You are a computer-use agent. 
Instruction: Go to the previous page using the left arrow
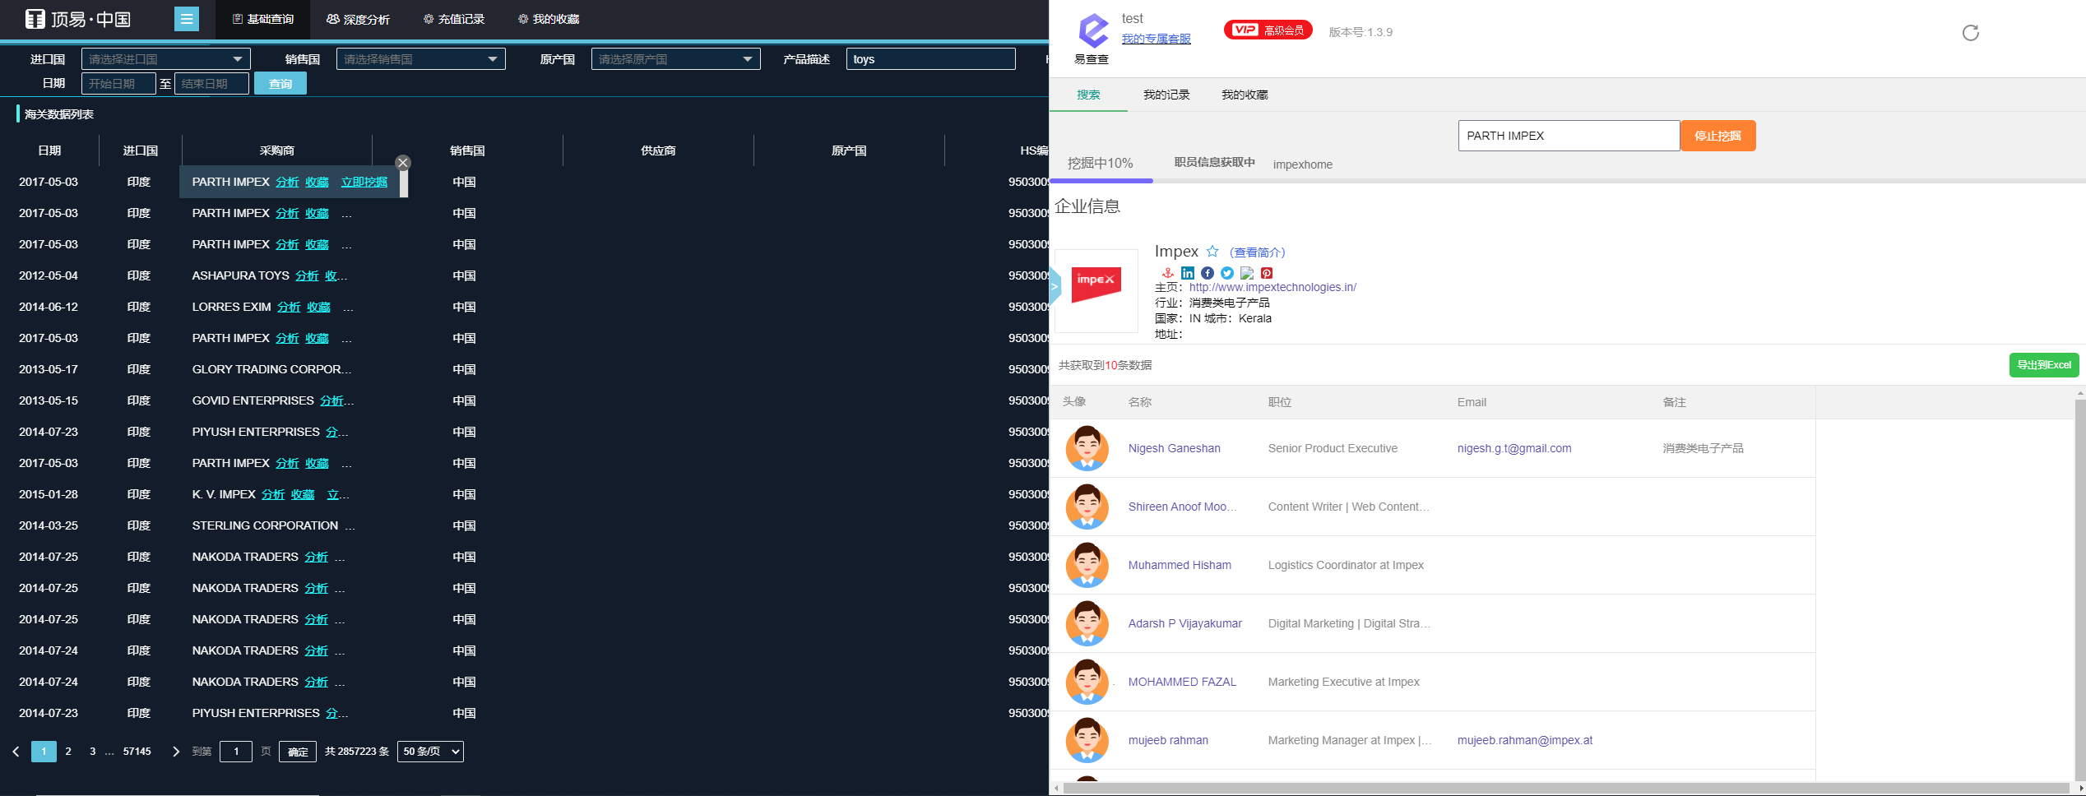(x=16, y=752)
